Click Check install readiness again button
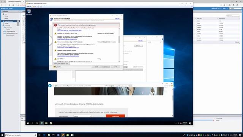 click(61, 64)
